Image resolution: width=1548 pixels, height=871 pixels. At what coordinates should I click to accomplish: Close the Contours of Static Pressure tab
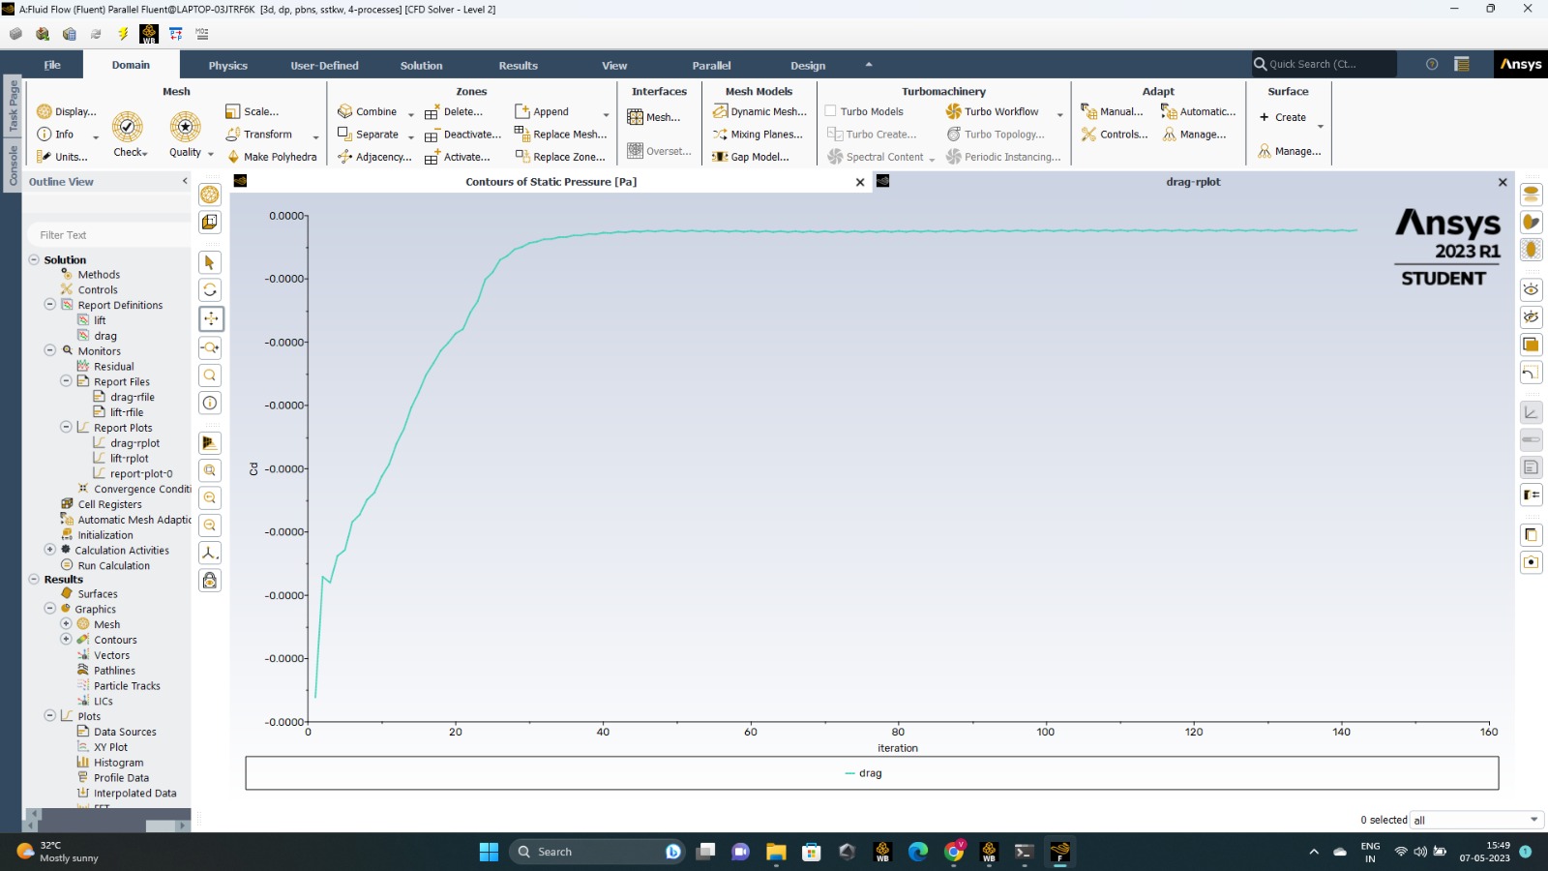coord(860,182)
